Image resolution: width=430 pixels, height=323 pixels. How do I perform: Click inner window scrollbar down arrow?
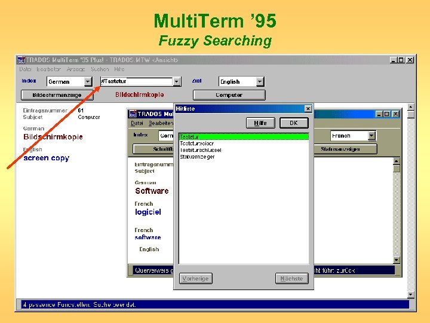click(x=397, y=260)
